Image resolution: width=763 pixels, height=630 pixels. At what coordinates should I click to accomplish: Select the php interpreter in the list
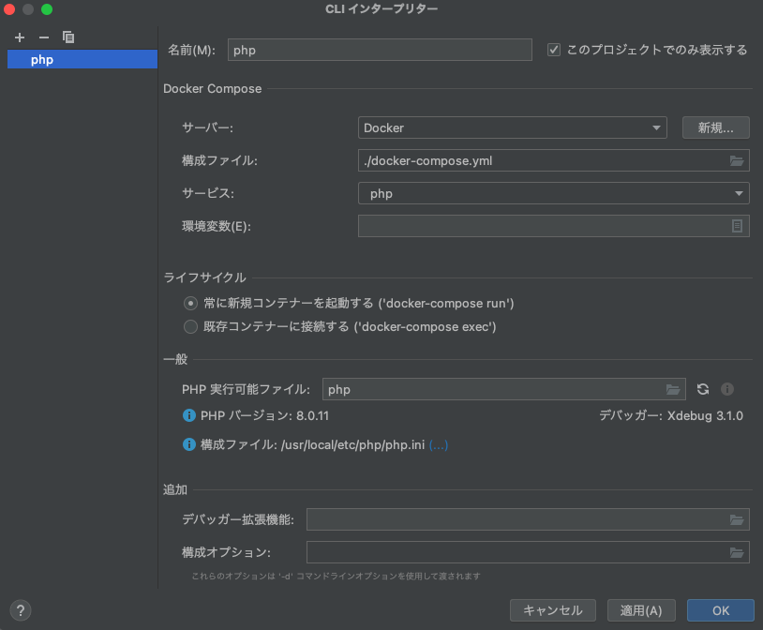82,59
